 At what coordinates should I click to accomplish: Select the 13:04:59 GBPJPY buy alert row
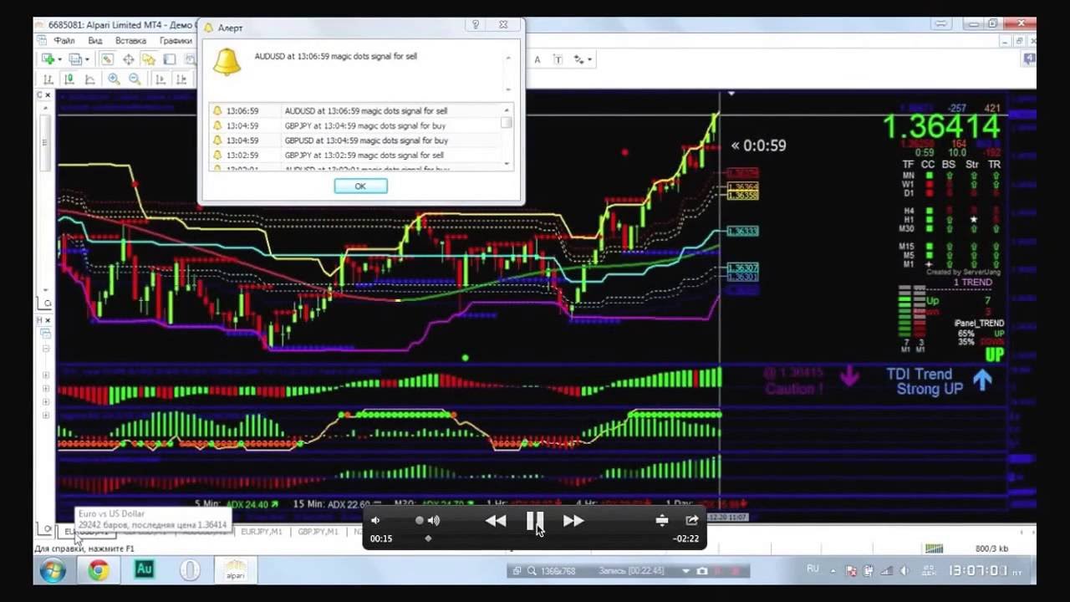(356, 125)
